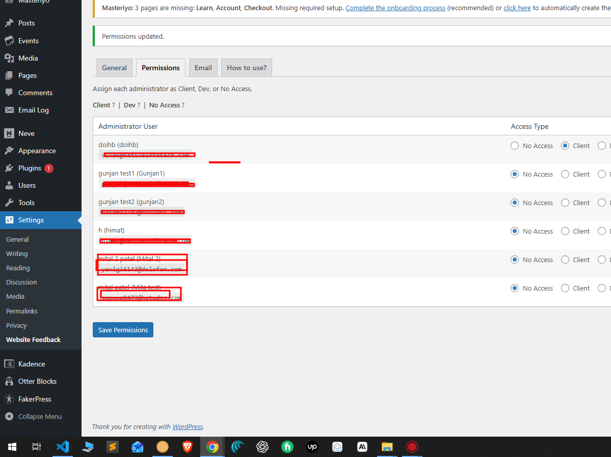Viewport: 611px width, 457px height.
Task: Follow the 'Complete the onboarding process' link
Action: (x=395, y=8)
